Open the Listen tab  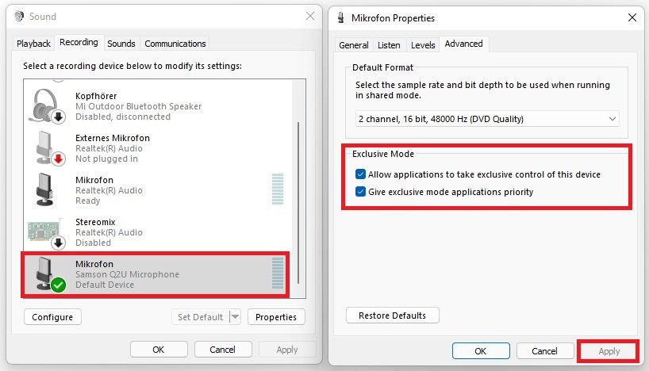tap(389, 45)
